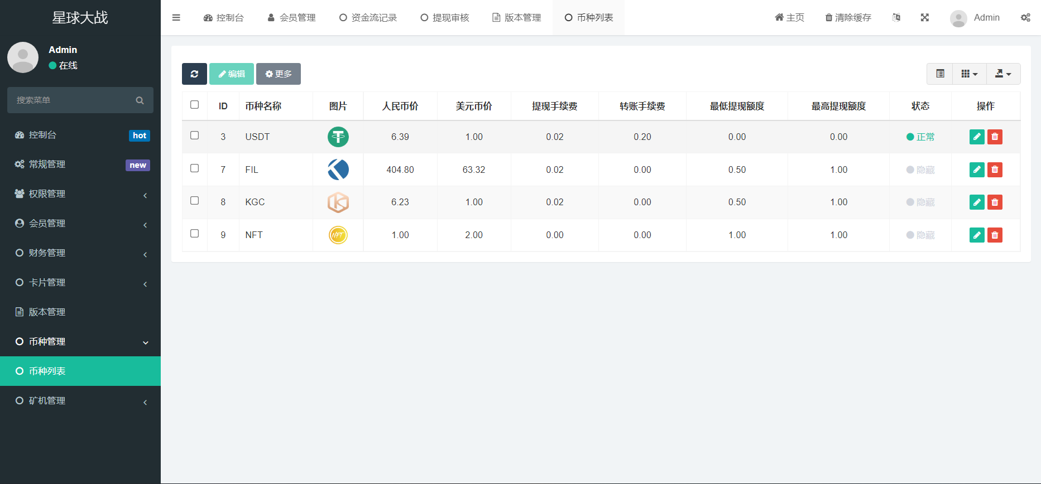Expand 权限管理 sidebar menu

click(x=80, y=194)
